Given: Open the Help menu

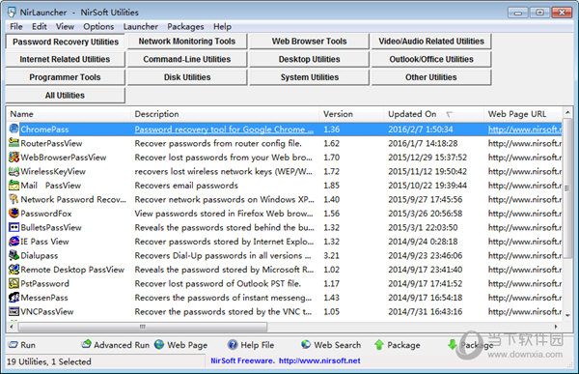Looking at the screenshot, I should (x=222, y=27).
